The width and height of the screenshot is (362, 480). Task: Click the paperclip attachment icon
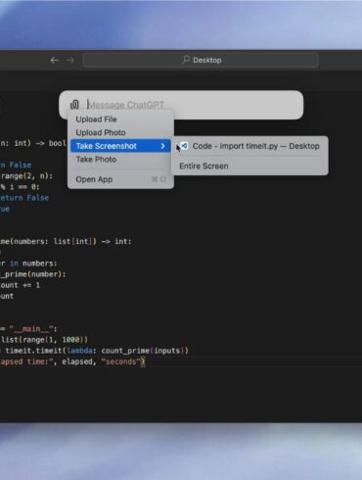74,105
